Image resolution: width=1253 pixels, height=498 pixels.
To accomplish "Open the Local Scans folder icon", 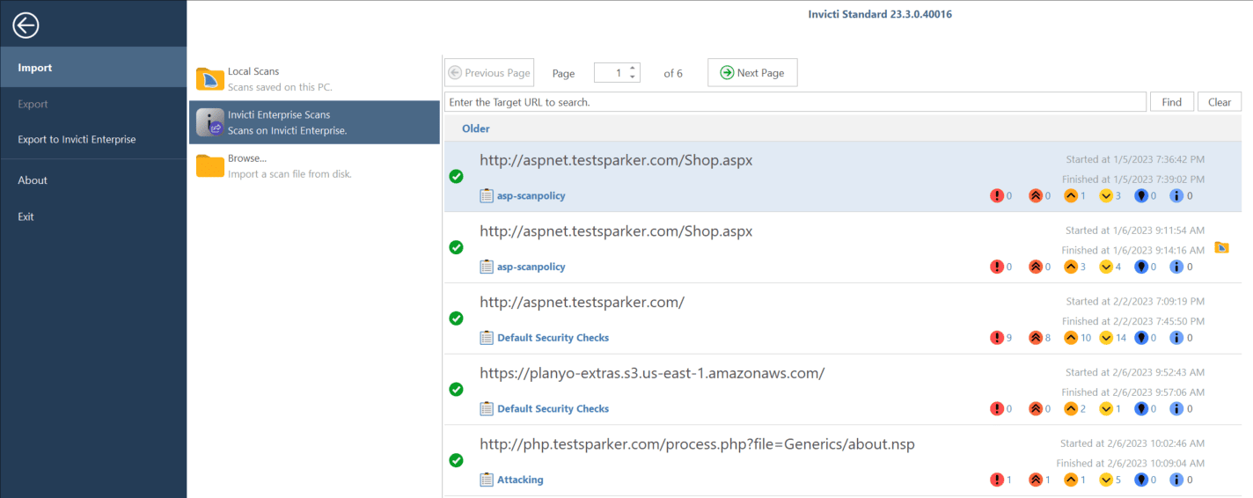I will (209, 79).
